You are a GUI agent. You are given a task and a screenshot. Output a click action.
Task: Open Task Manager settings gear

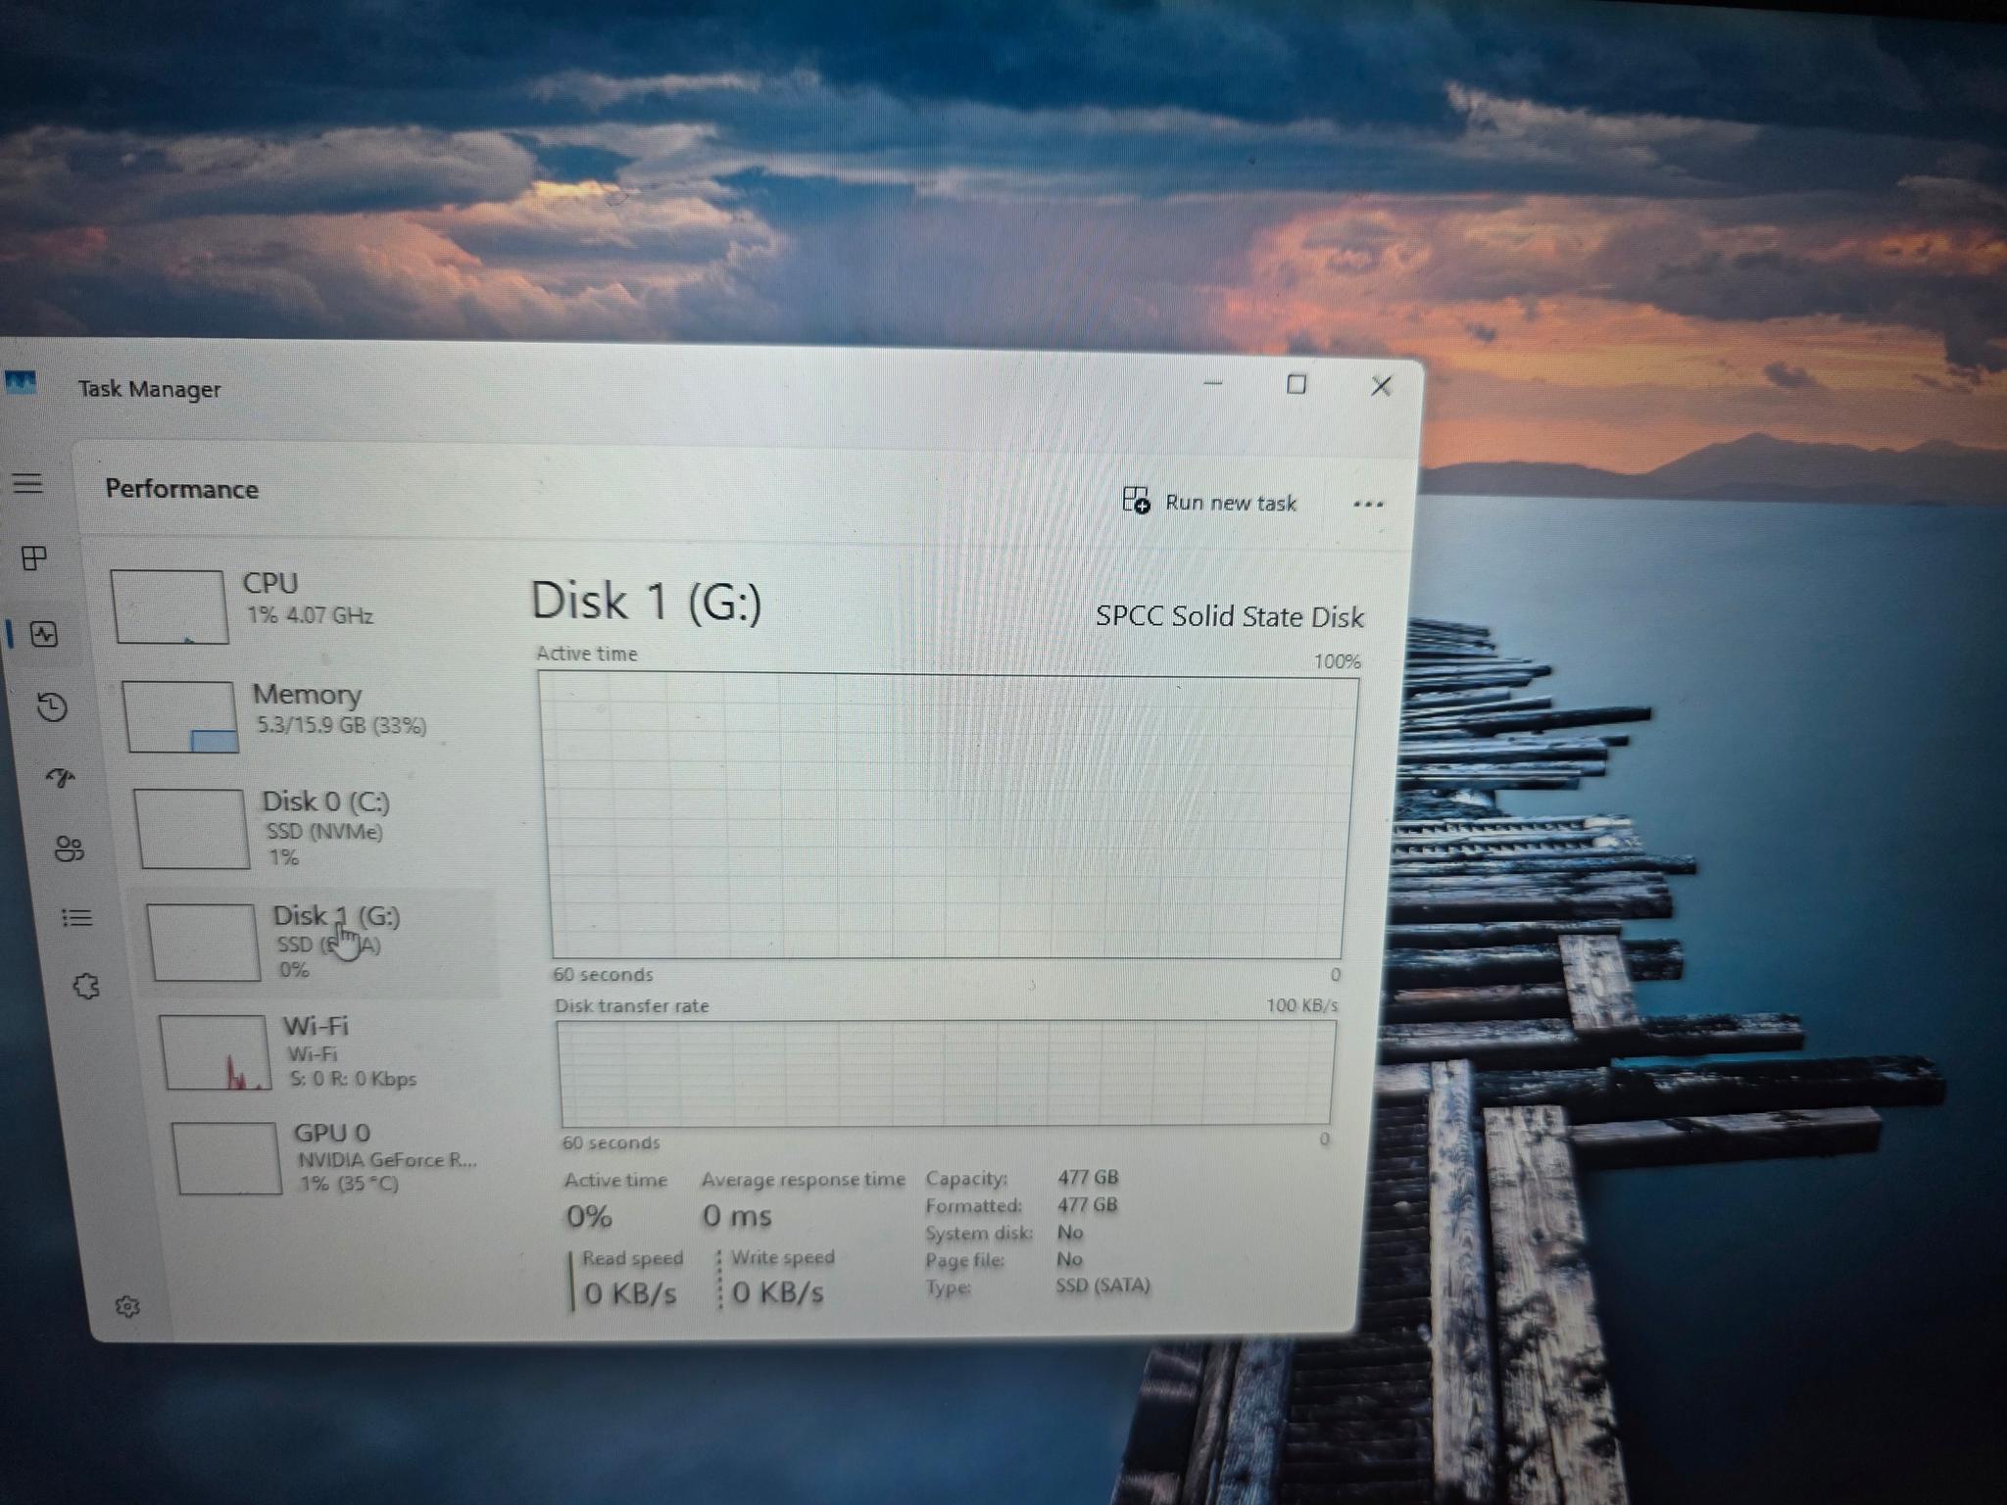(127, 1306)
